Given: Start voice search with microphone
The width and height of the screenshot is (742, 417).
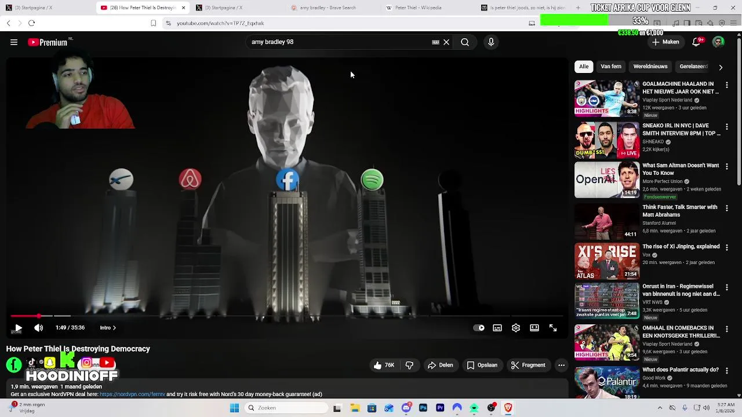Looking at the screenshot, I should [491, 42].
